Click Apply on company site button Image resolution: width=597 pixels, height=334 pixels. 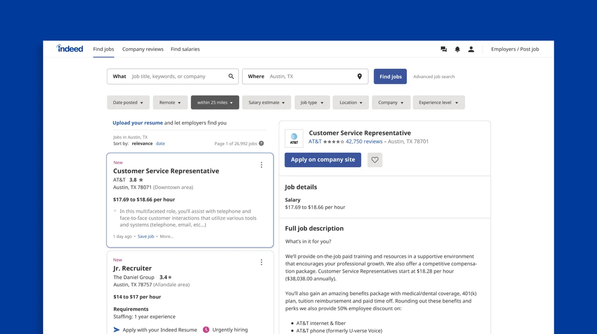point(323,160)
